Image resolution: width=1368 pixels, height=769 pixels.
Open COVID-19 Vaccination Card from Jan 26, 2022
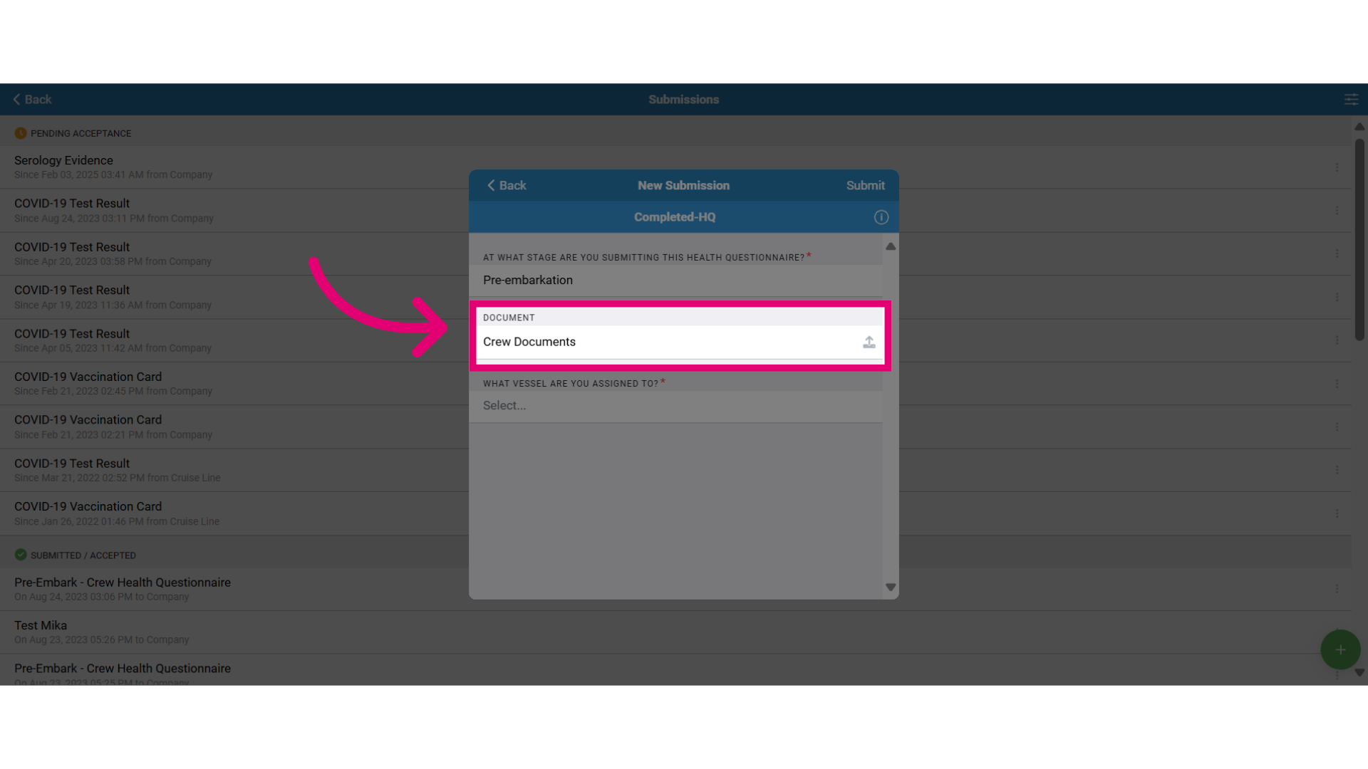[675, 513]
